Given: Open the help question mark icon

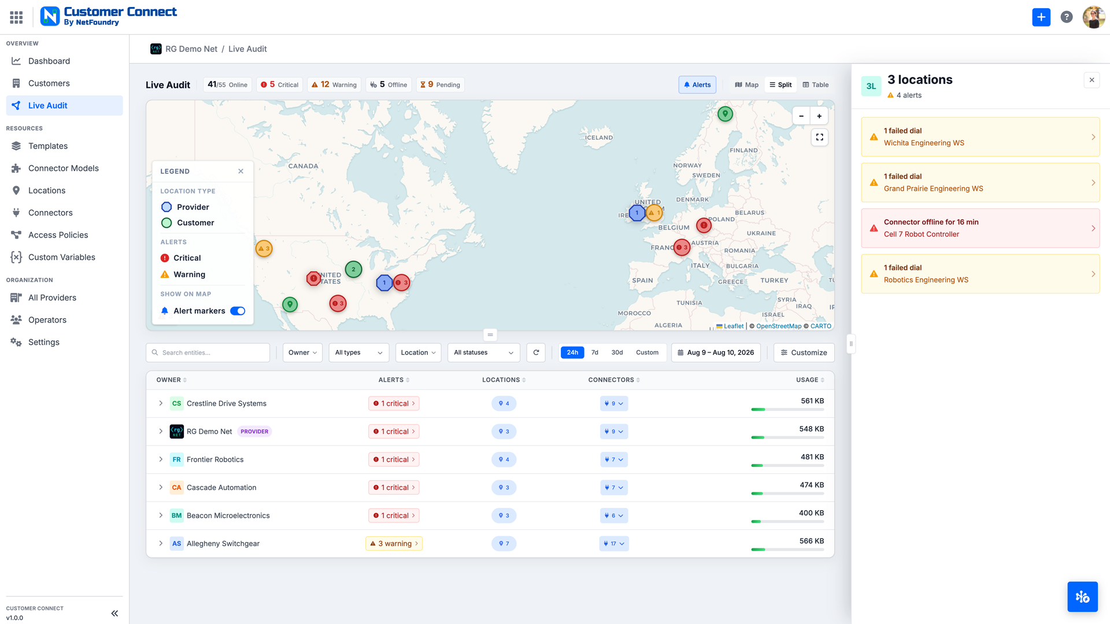Looking at the screenshot, I should pos(1067,17).
